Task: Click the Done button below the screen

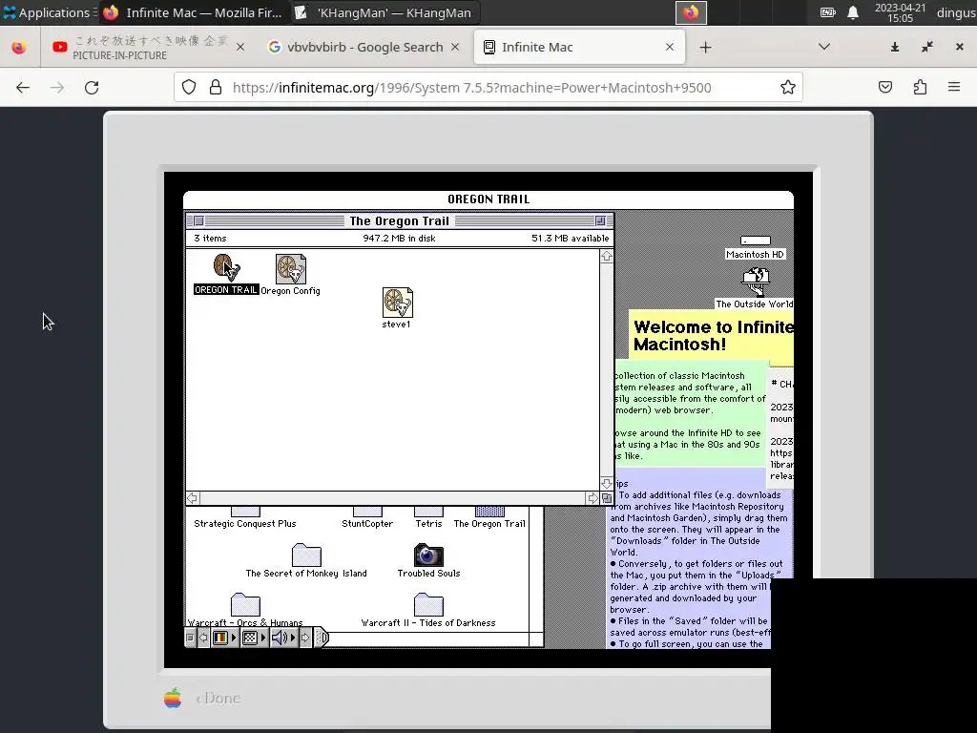Action: [x=218, y=698]
